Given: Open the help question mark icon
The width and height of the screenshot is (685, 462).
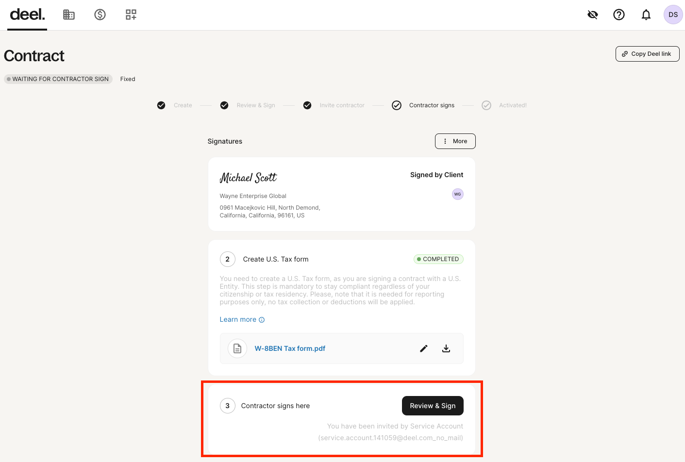Looking at the screenshot, I should (619, 15).
